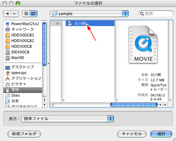
Task: Click the creation date 06/06/26 4:49
Action: 158,97
